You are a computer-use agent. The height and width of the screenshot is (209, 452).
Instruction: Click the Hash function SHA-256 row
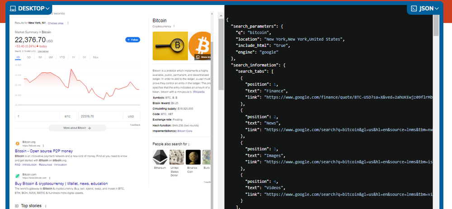pos(175,125)
